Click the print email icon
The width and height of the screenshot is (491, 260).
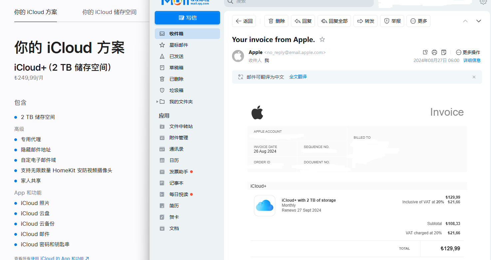[x=434, y=52]
